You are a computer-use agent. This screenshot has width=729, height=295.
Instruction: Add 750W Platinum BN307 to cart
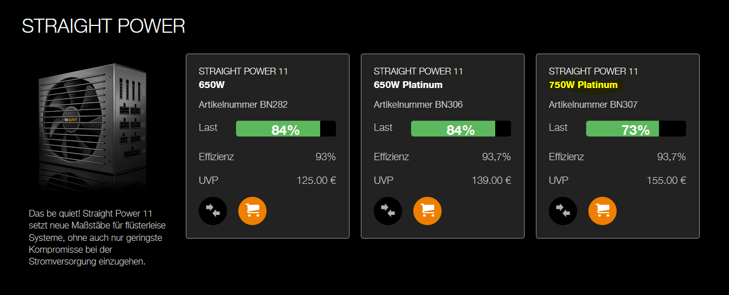tap(603, 211)
